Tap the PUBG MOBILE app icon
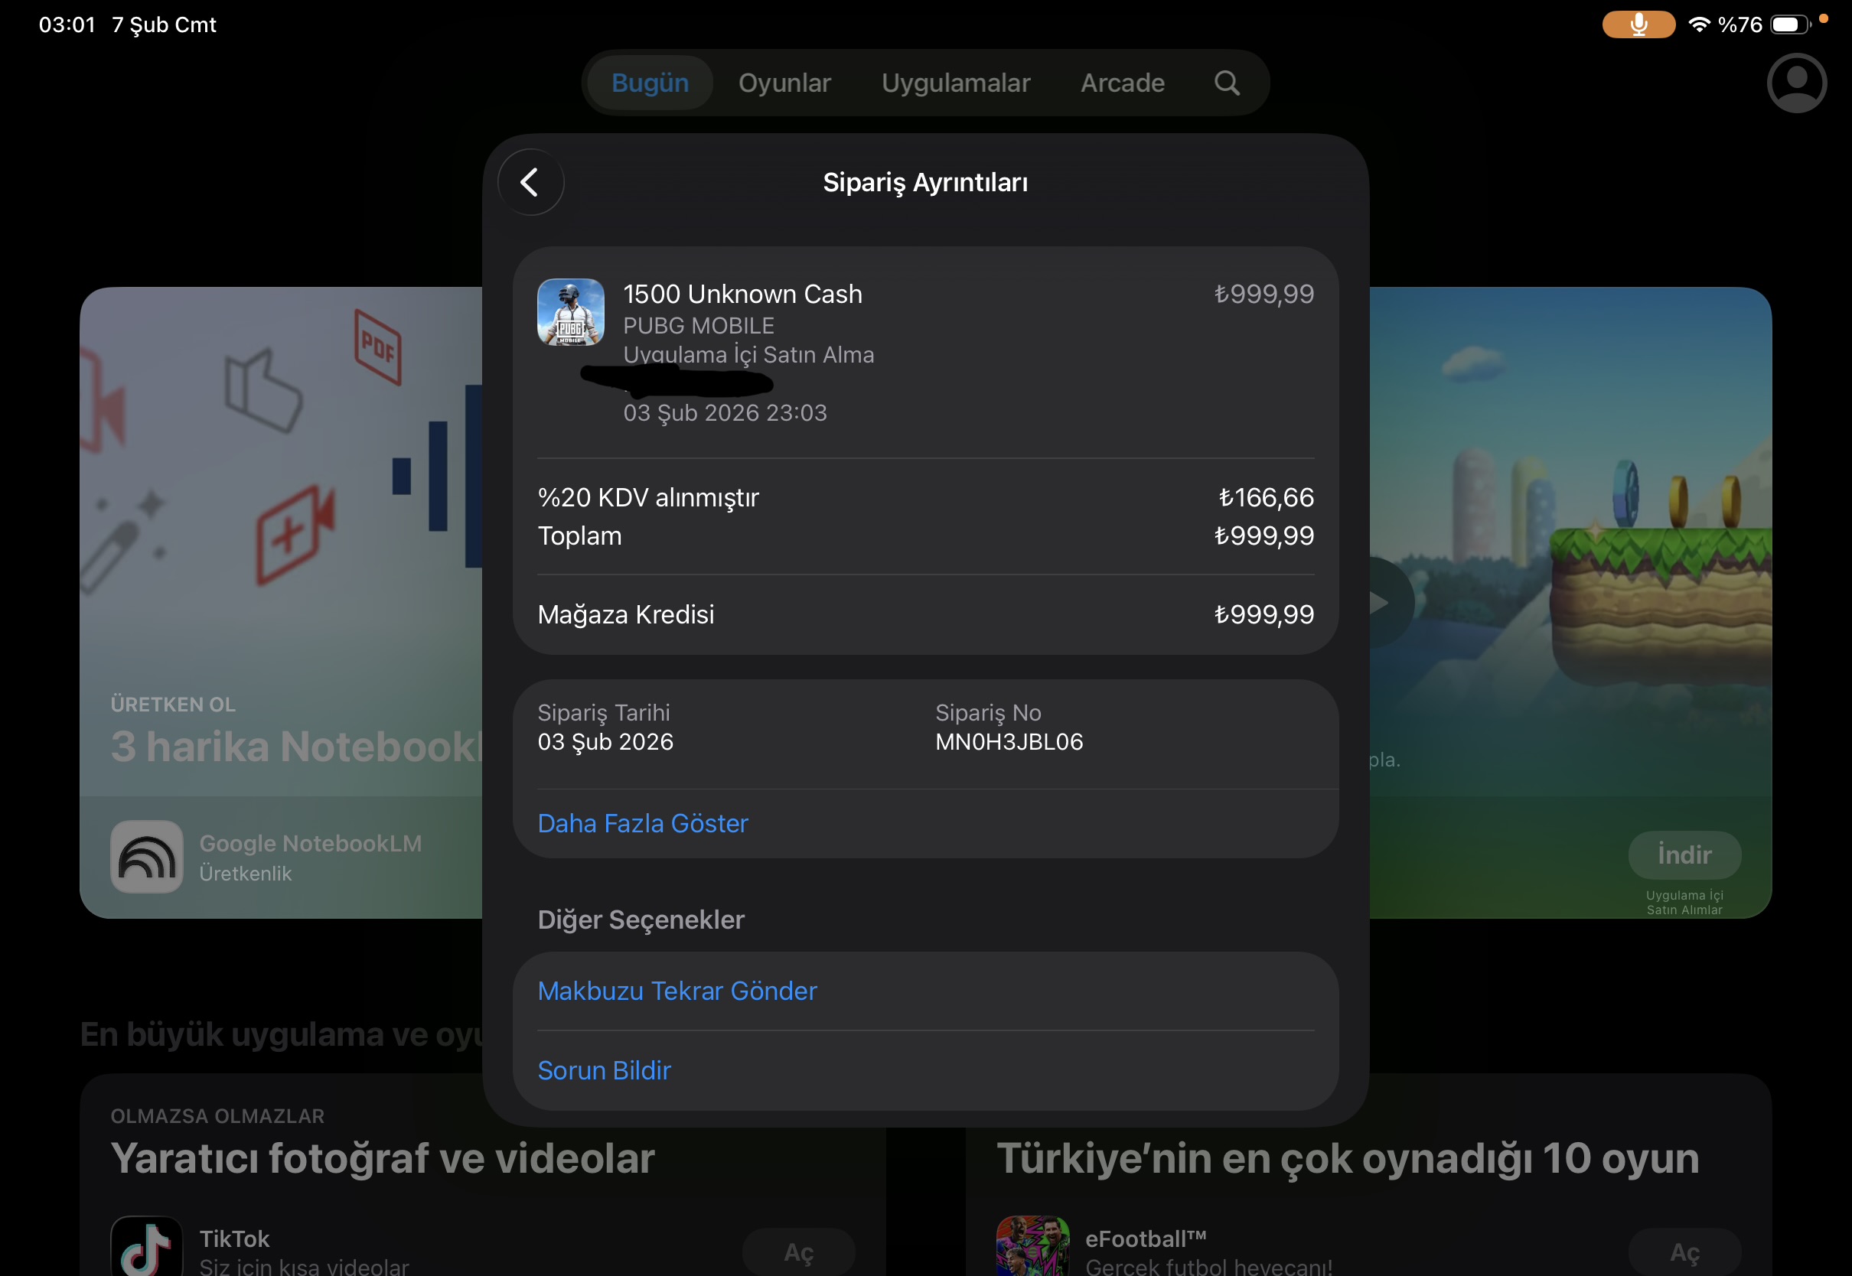The image size is (1852, 1276). tap(570, 312)
